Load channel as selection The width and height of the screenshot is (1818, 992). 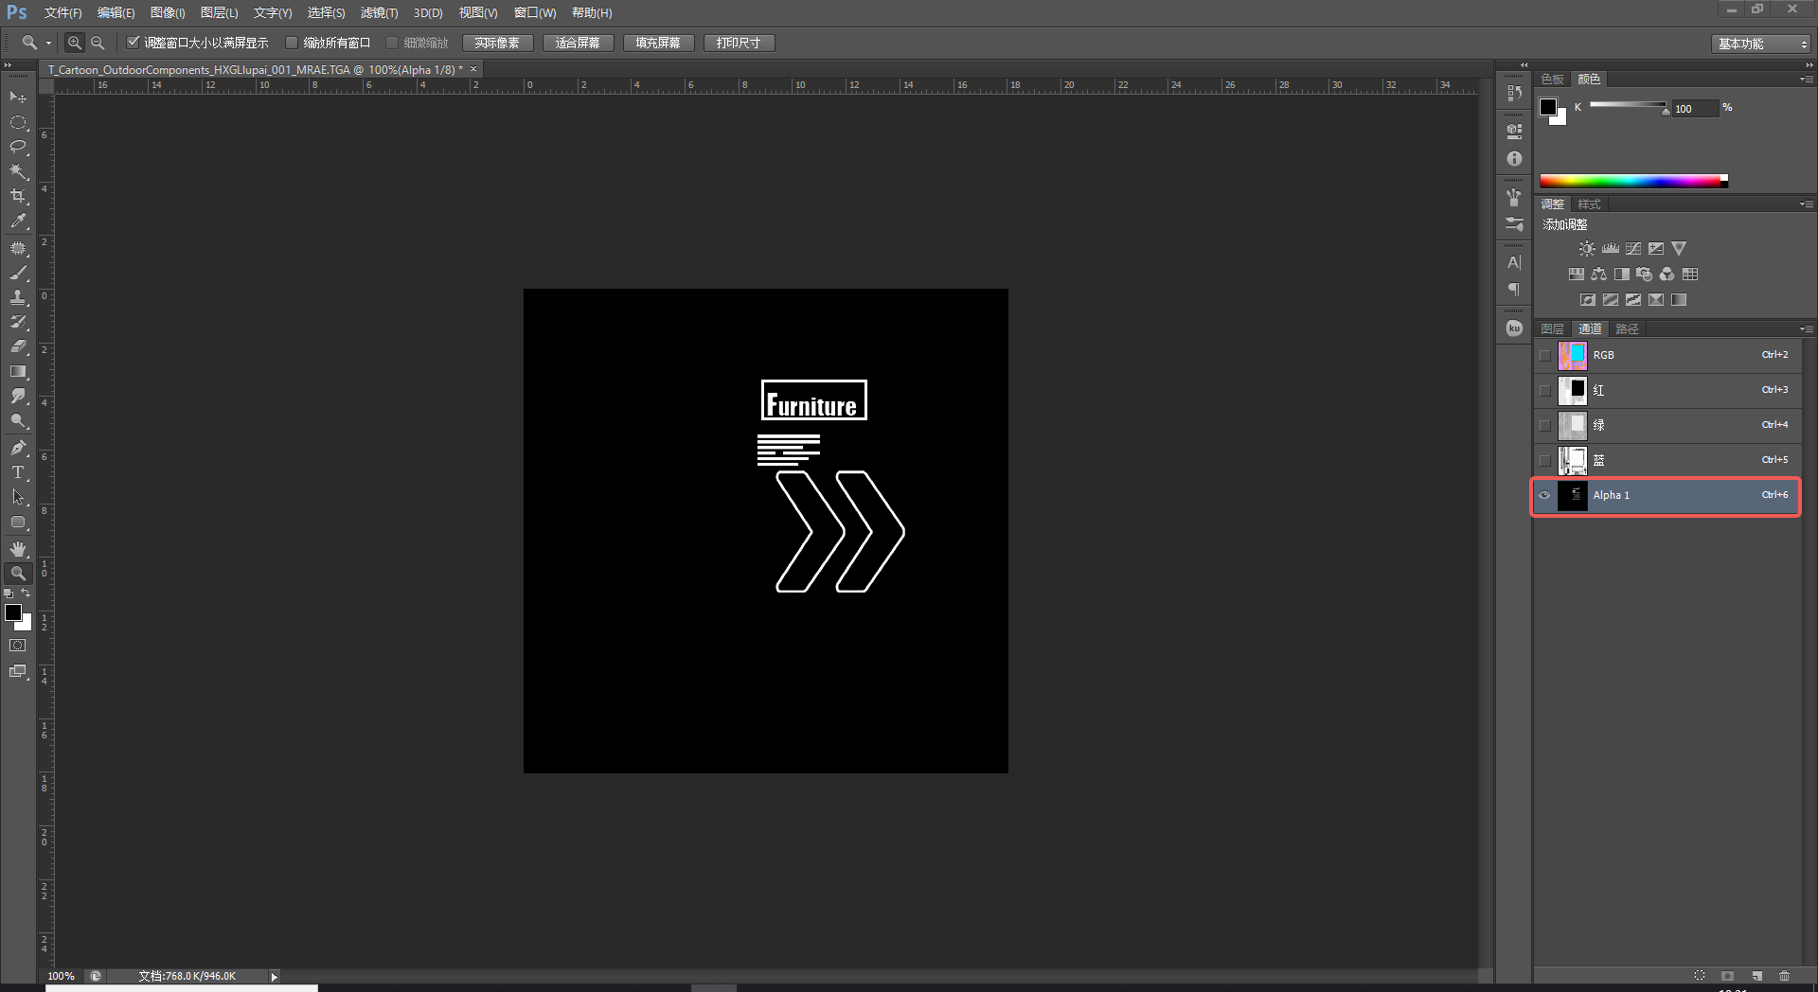click(x=1700, y=976)
